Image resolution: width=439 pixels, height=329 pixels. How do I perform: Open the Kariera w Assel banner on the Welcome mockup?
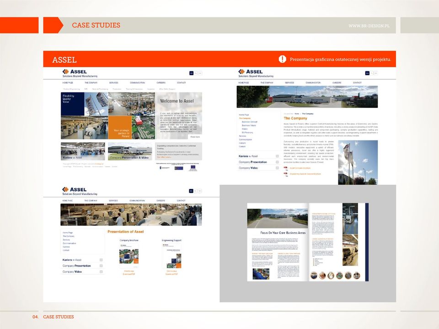click(83, 151)
